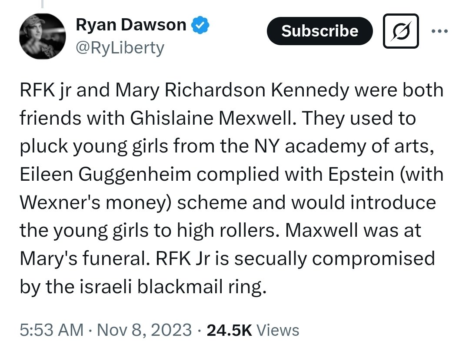469x351 pixels.
Task: Click the @RyLiberty handle
Action: pos(120,47)
